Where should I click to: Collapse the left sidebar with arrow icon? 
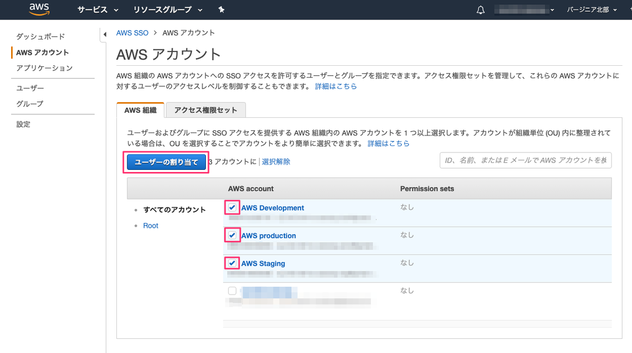click(104, 35)
